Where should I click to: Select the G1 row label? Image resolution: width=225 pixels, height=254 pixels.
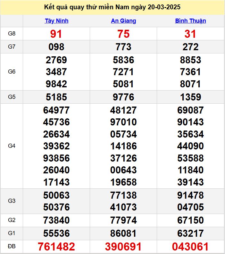pos(12,233)
